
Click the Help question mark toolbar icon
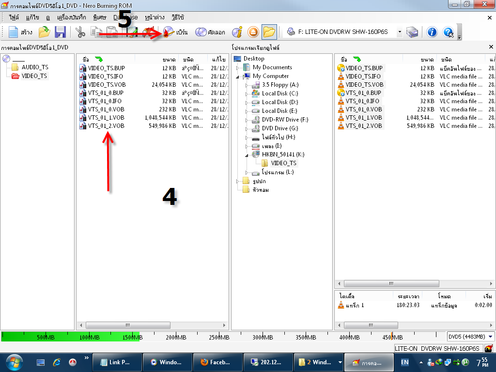click(x=448, y=32)
